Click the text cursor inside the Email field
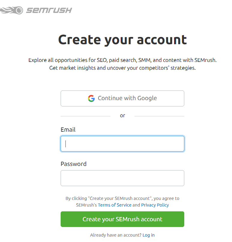Image resolution: width=232 pixels, height=242 pixels. pos(66,144)
